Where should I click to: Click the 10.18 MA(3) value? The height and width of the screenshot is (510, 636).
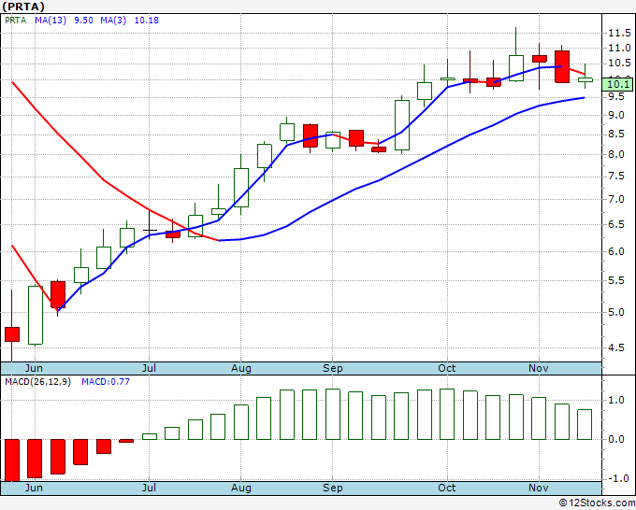coord(147,21)
